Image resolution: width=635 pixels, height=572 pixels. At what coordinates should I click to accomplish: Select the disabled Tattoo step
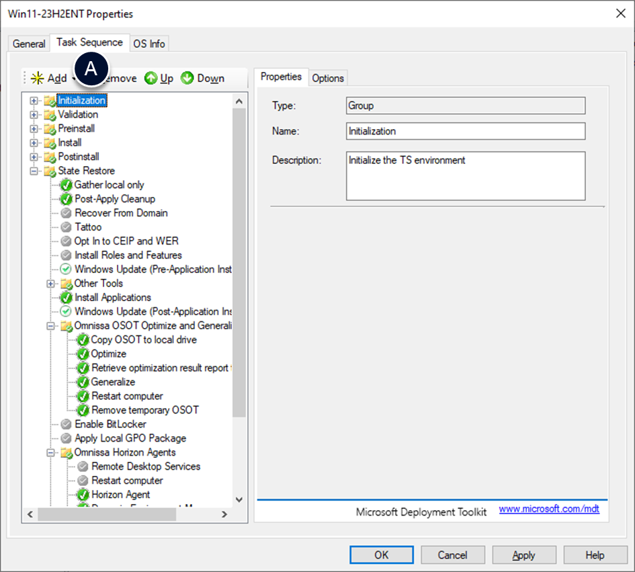[88, 227]
